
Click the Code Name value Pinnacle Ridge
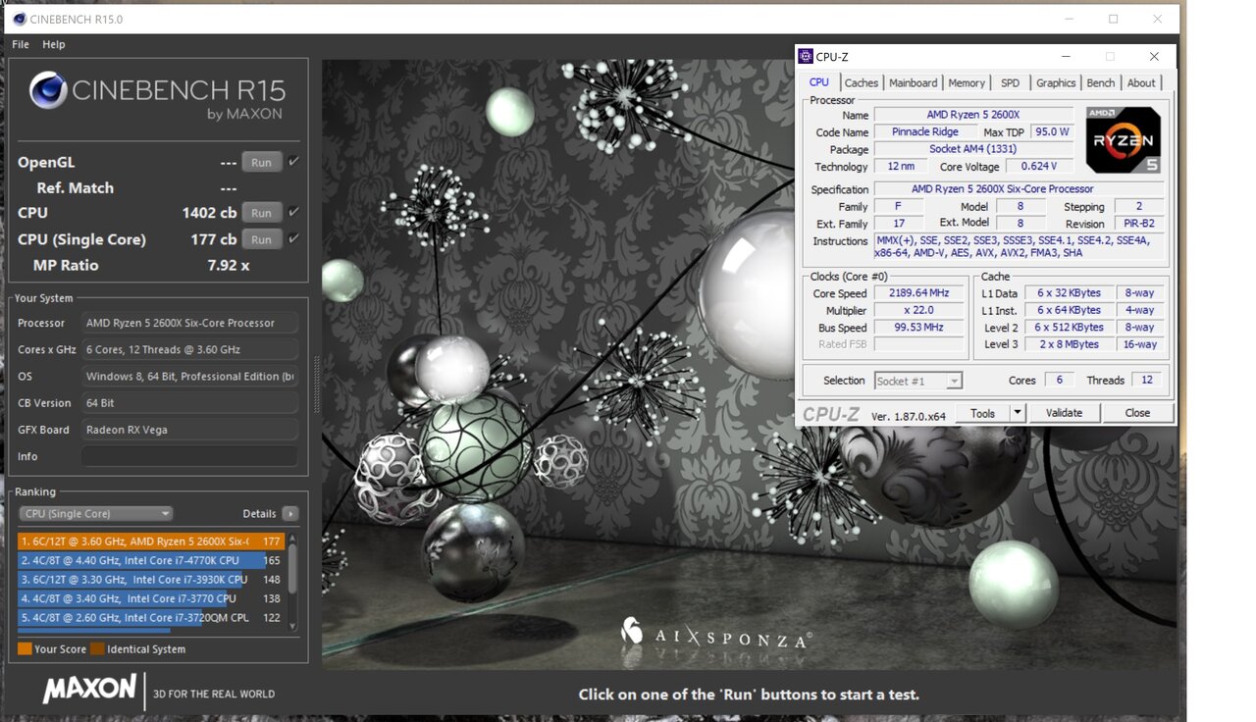(925, 132)
